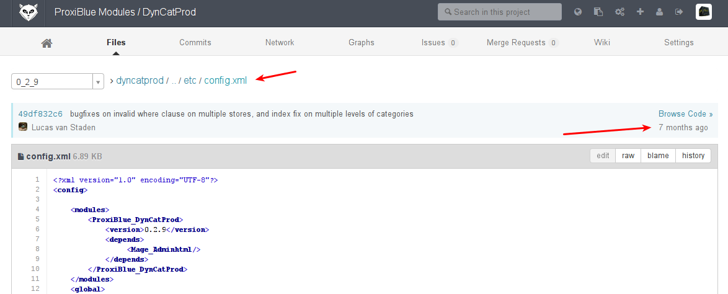Click user avatar in top right corner
The image size is (728, 294).
point(703,12)
